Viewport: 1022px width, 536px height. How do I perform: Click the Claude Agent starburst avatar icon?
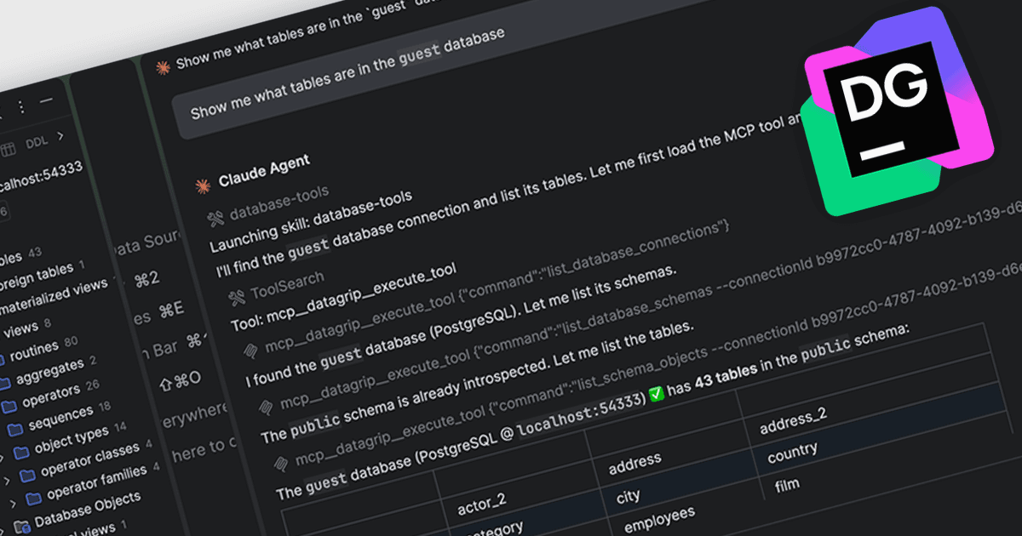tap(202, 185)
